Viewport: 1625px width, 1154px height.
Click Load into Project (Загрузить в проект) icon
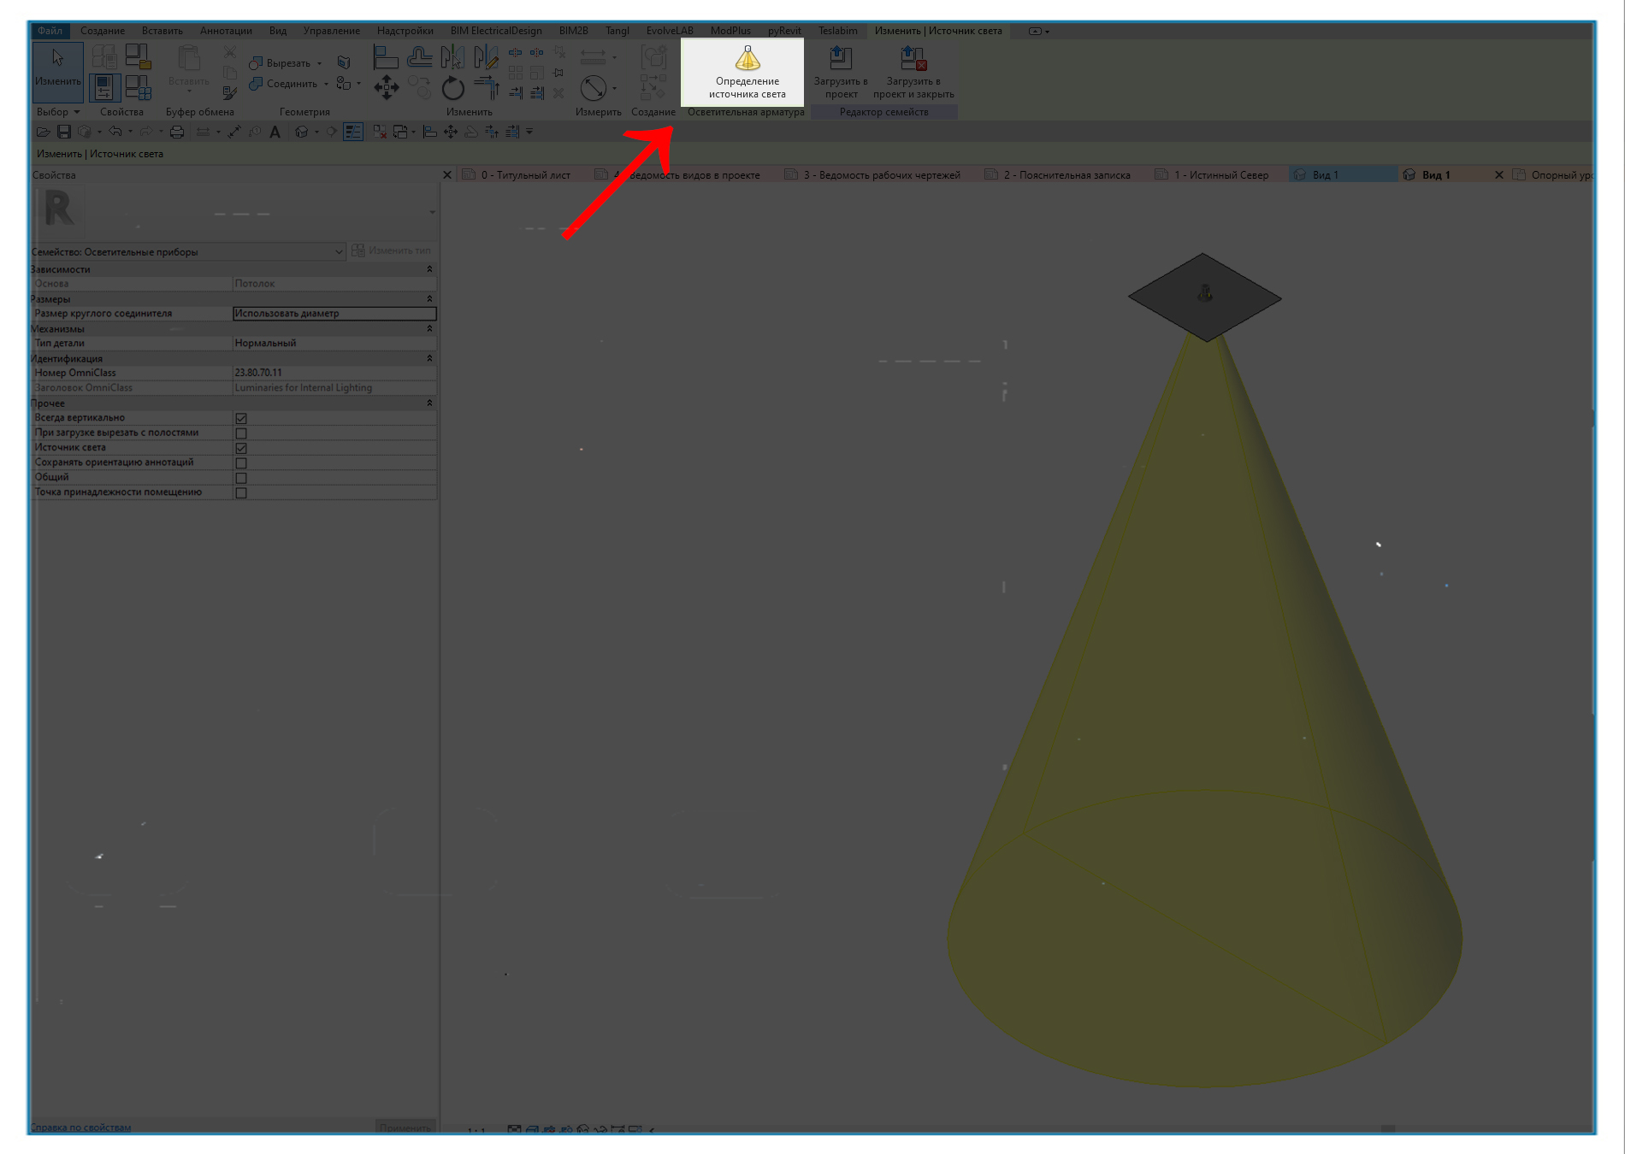pyautogui.click(x=841, y=72)
